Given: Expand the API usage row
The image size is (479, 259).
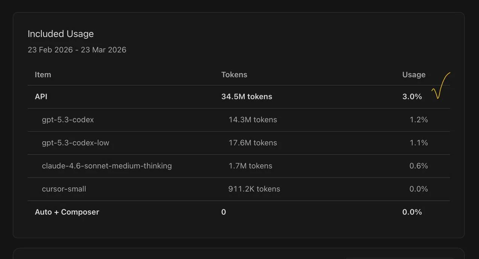Looking at the screenshot, I should (41, 96).
